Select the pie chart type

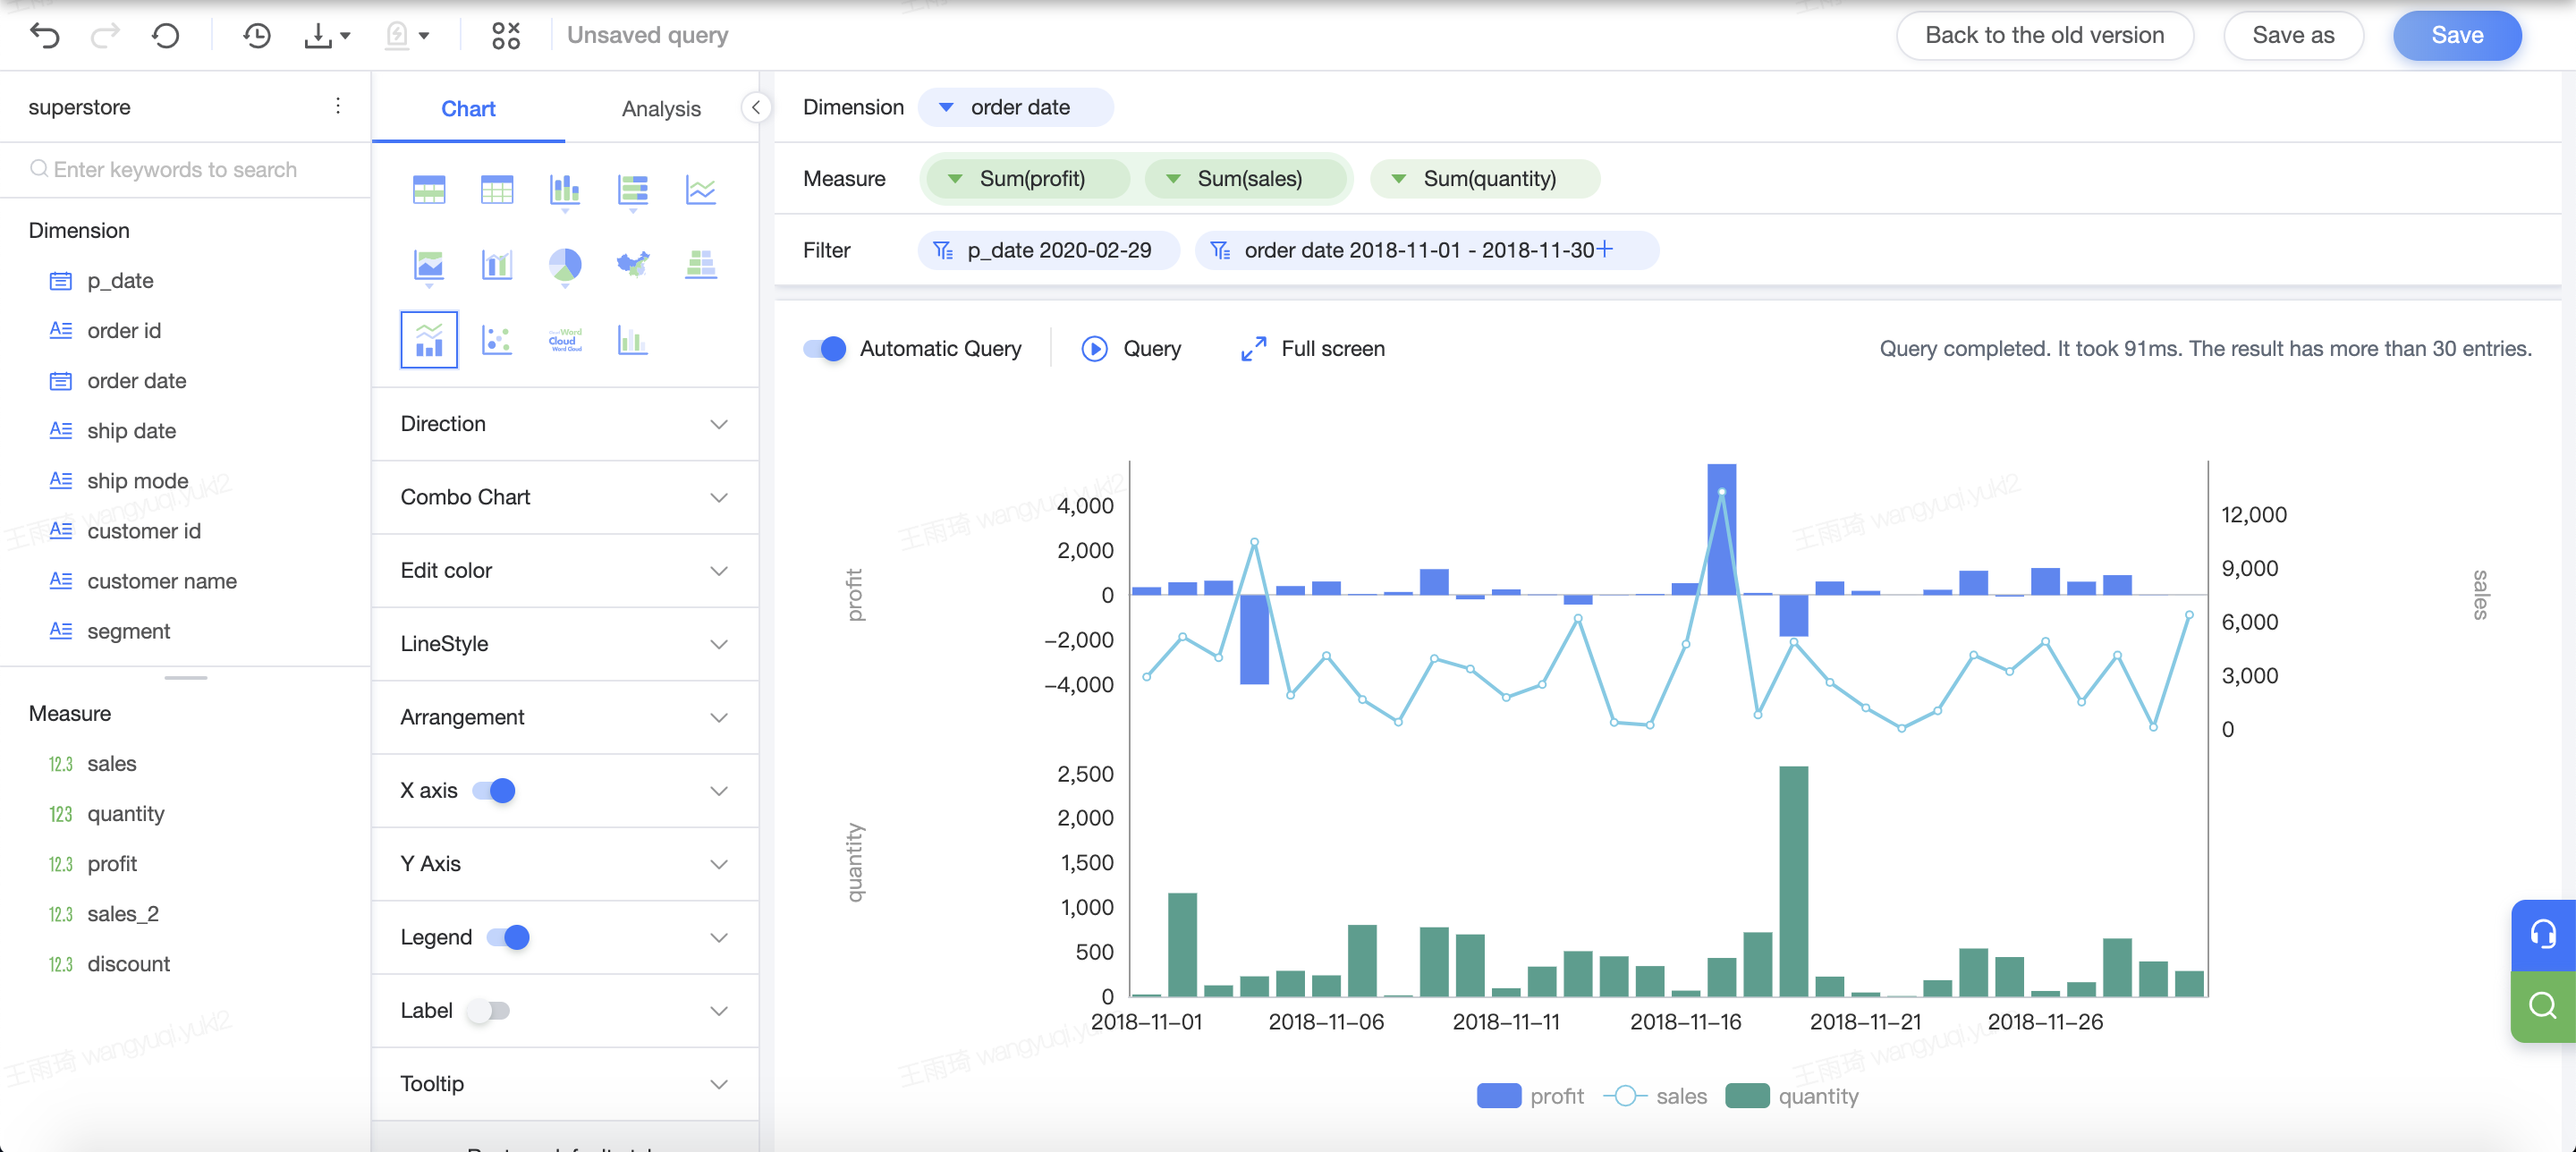[565, 265]
